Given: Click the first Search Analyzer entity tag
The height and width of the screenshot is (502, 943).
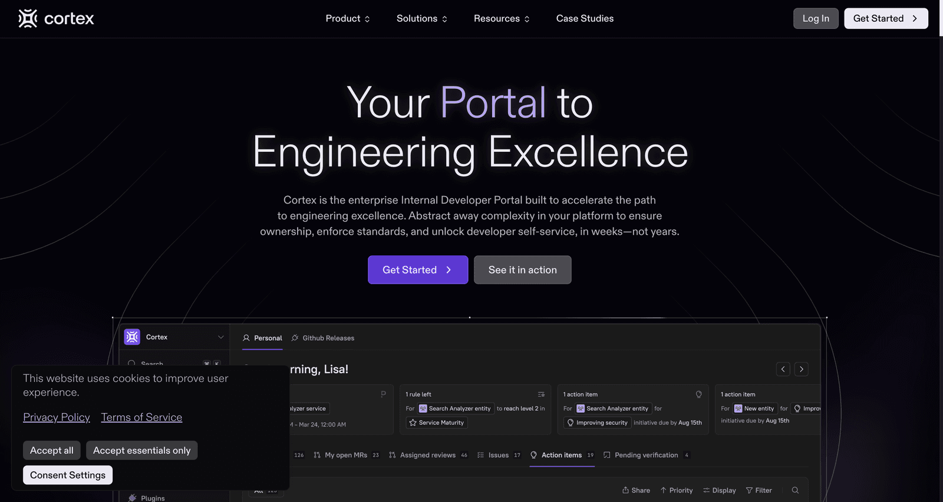Looking at the screenshot, I should tap(454, 408).
